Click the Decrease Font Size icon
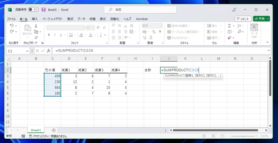Viewport: 278px width, 143px height. (104, 27)
